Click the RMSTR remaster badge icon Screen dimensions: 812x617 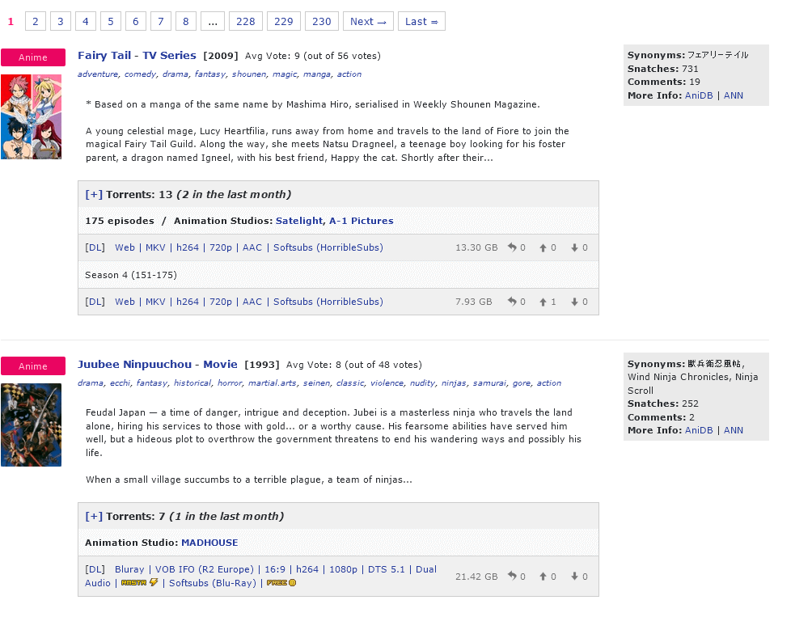[139, 582]
